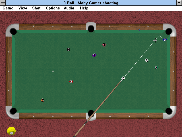The height and width of the screenshot is (137, 182).
Task: Open the Shot menu
Action: tap(36, 8)
